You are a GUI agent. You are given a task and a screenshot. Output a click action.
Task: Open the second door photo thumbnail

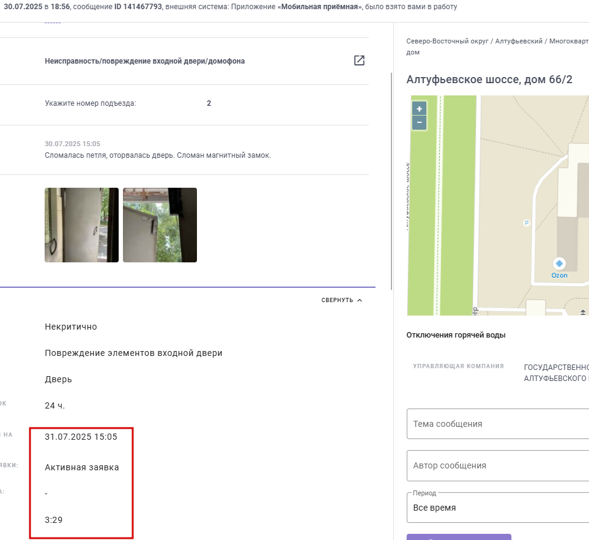160,225
